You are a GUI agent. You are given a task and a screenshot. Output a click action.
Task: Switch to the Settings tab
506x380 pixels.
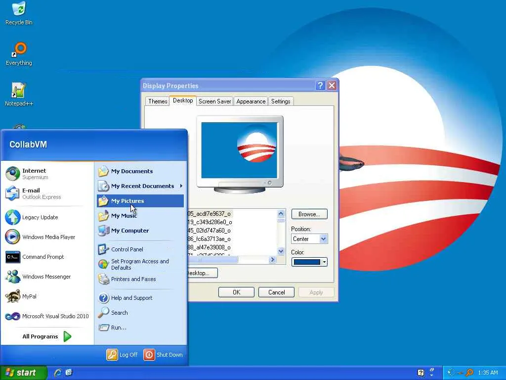[281, 101]
